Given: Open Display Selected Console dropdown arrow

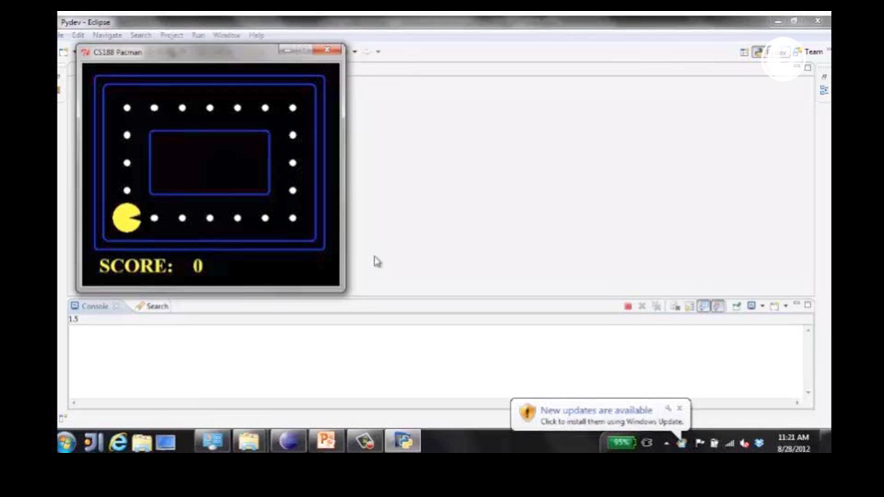Looking at the screenshot, I should (762, 306).
